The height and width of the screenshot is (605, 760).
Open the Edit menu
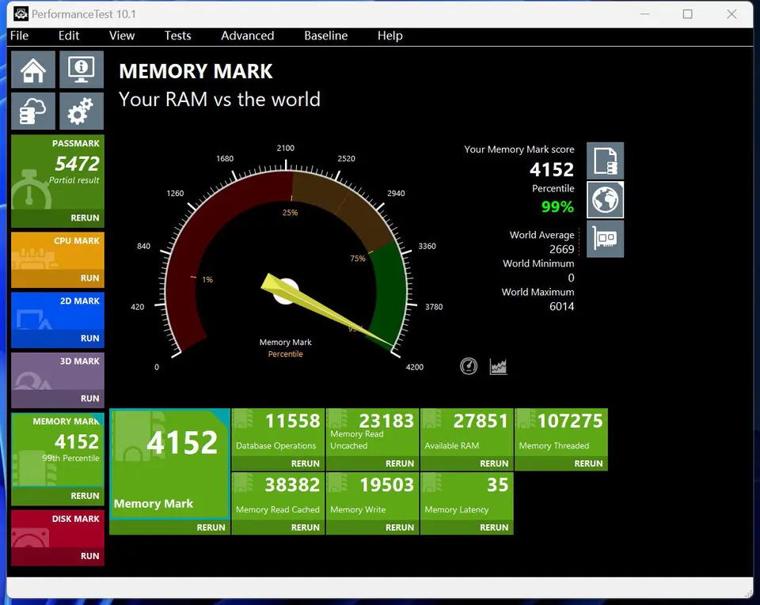69,36
